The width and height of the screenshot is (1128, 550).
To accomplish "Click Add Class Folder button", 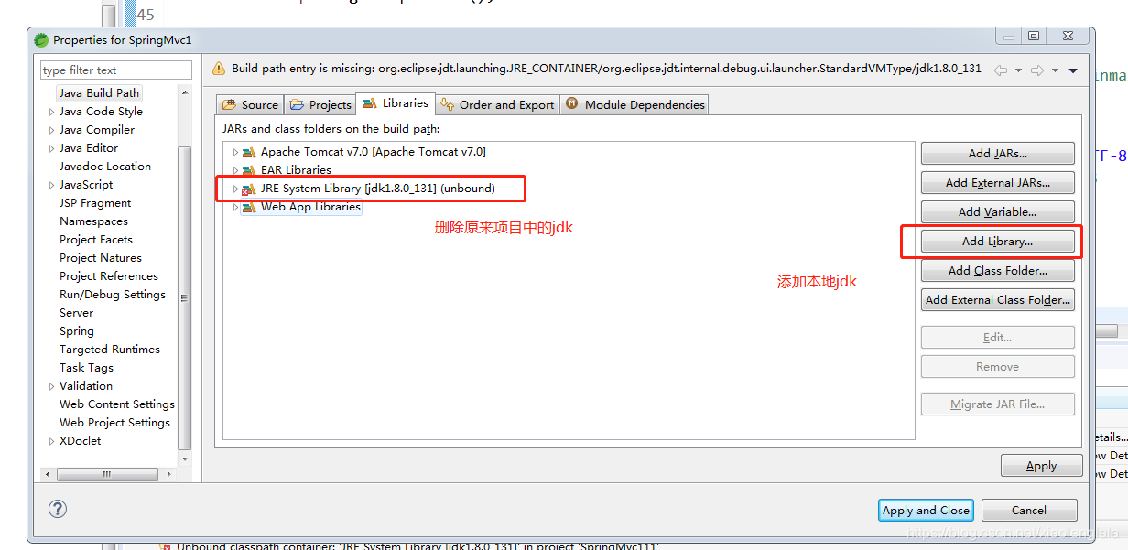I will pos(997,271).
